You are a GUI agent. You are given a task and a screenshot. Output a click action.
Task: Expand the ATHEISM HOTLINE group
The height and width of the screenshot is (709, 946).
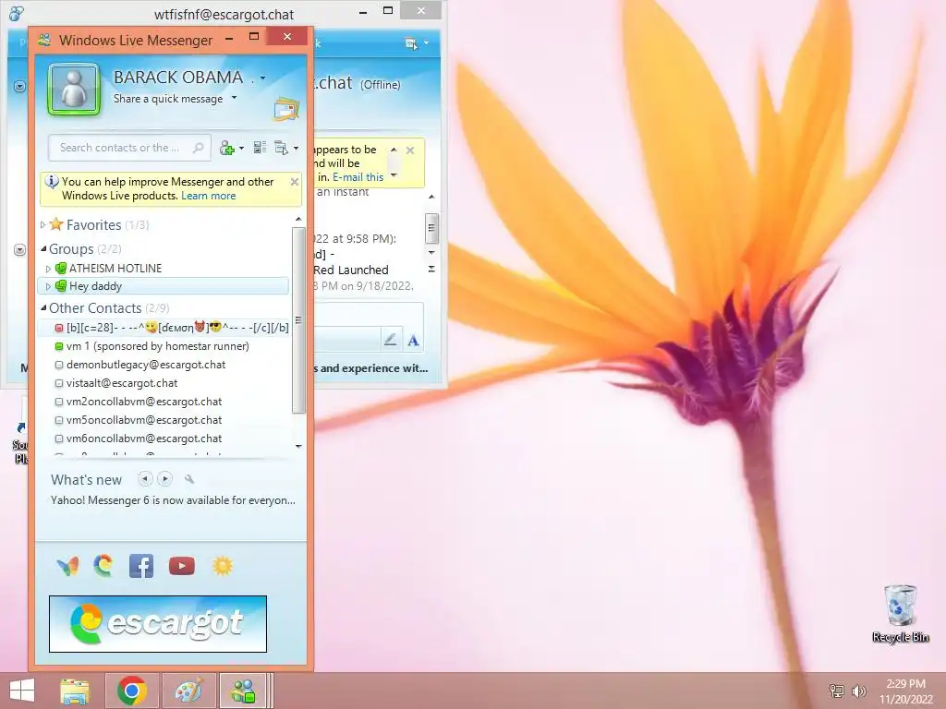[48, 269]
